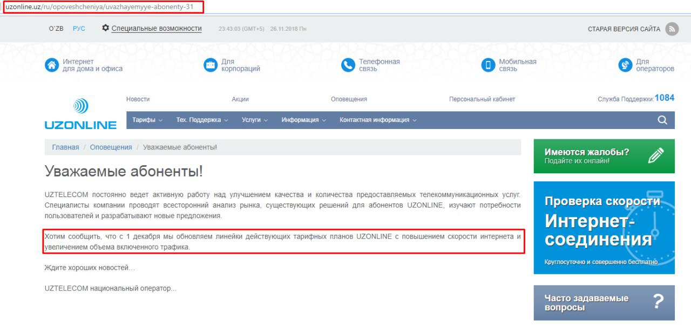Click the Уважаемые абоненты! page heading
The height and width of the screenshot is (325, 691).
[124, 171]
